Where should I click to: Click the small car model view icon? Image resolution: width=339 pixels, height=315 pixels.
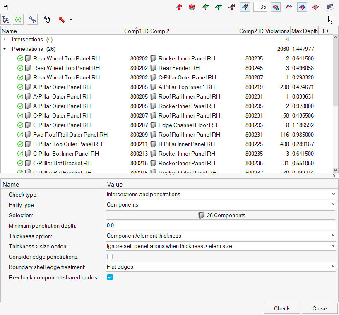pyautogui.click(x=289, y=7)
